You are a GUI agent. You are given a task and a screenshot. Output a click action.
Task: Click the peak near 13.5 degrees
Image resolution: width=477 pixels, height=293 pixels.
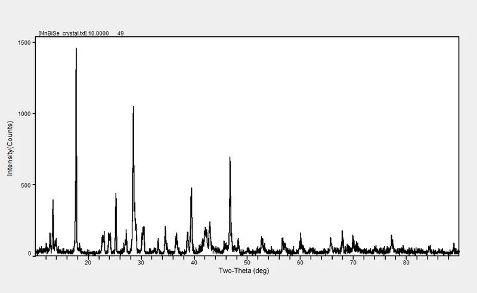(x=53, y=225)
